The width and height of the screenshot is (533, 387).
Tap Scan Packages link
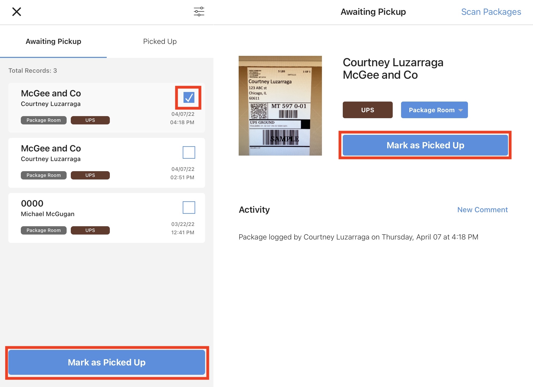point(491,12)
